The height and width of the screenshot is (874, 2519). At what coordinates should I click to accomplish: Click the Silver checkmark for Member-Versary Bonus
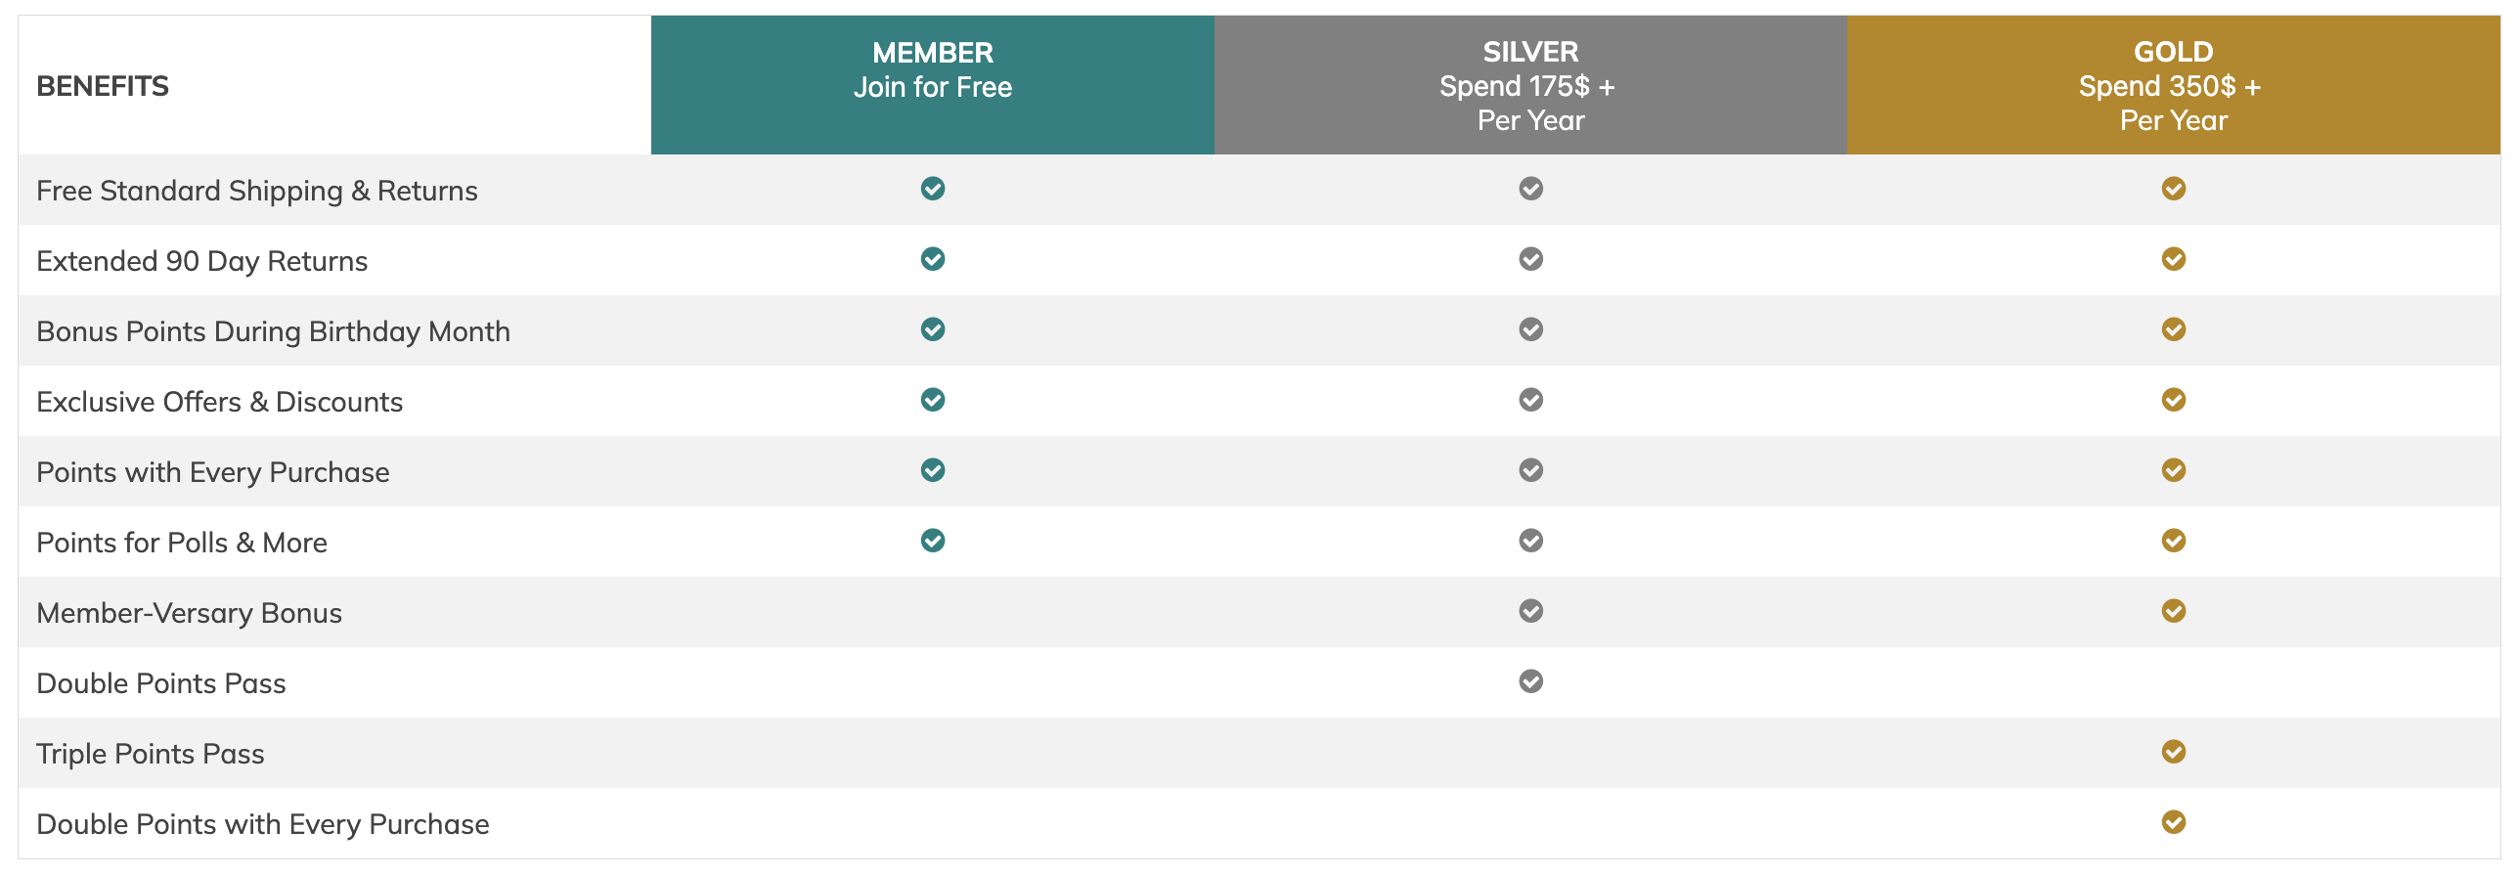pyautogui.click(x=1531, y=611)
